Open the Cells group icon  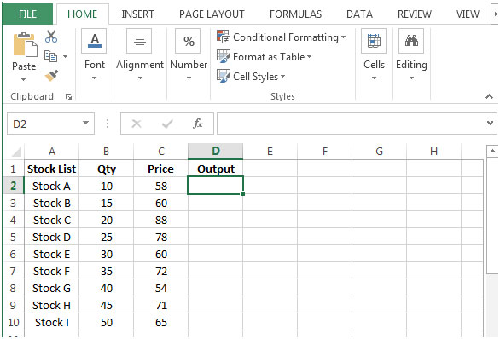[x=374, y=41]
